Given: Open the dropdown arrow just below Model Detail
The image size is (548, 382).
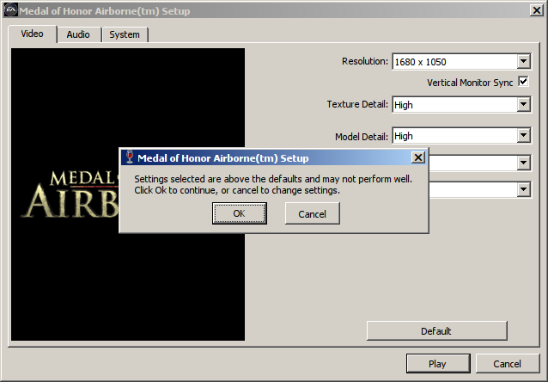Looking at the screenshot, I should point(523,163).
